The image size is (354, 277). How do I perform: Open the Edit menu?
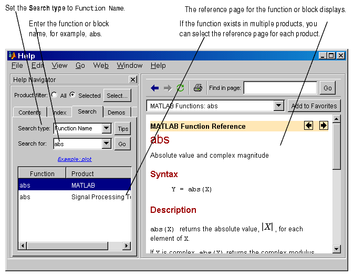[x=37, y=66]
